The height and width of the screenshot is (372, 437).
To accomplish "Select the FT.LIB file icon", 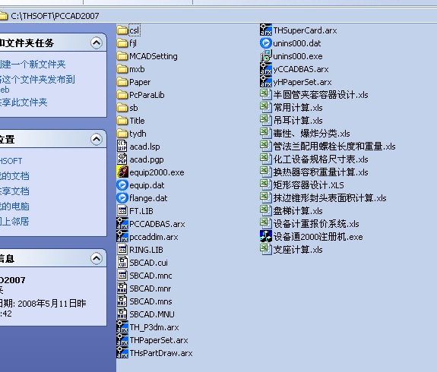I will coord(122,211).
